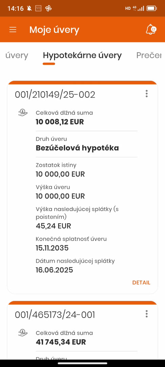Viewport: 165px width, 367px height.
Task: Tap the 10 008,12 EUR total owed amount
Action: [x=60, y=122]
